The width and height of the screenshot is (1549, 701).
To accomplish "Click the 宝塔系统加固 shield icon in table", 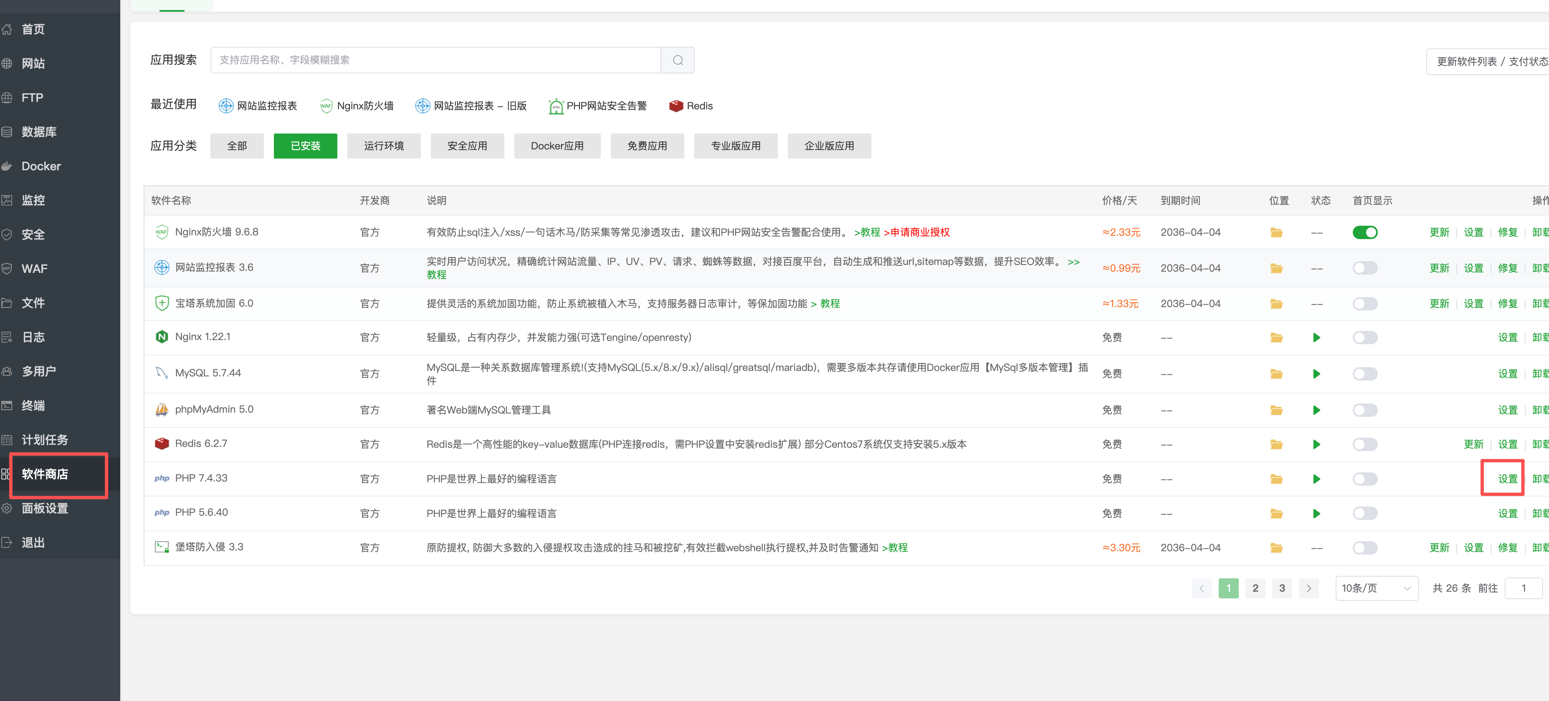I will (162, 303).
